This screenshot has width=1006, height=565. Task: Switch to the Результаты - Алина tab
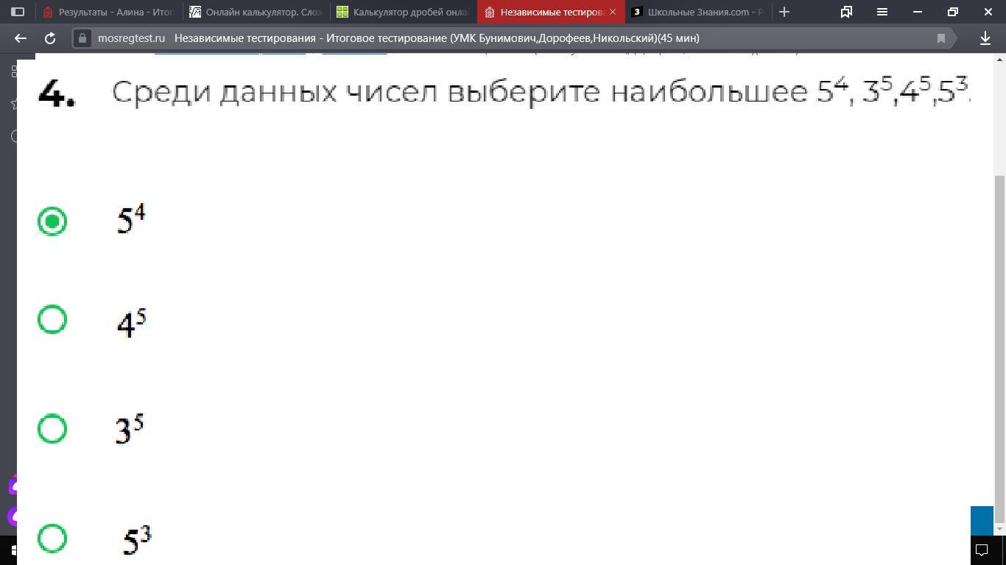108,12
